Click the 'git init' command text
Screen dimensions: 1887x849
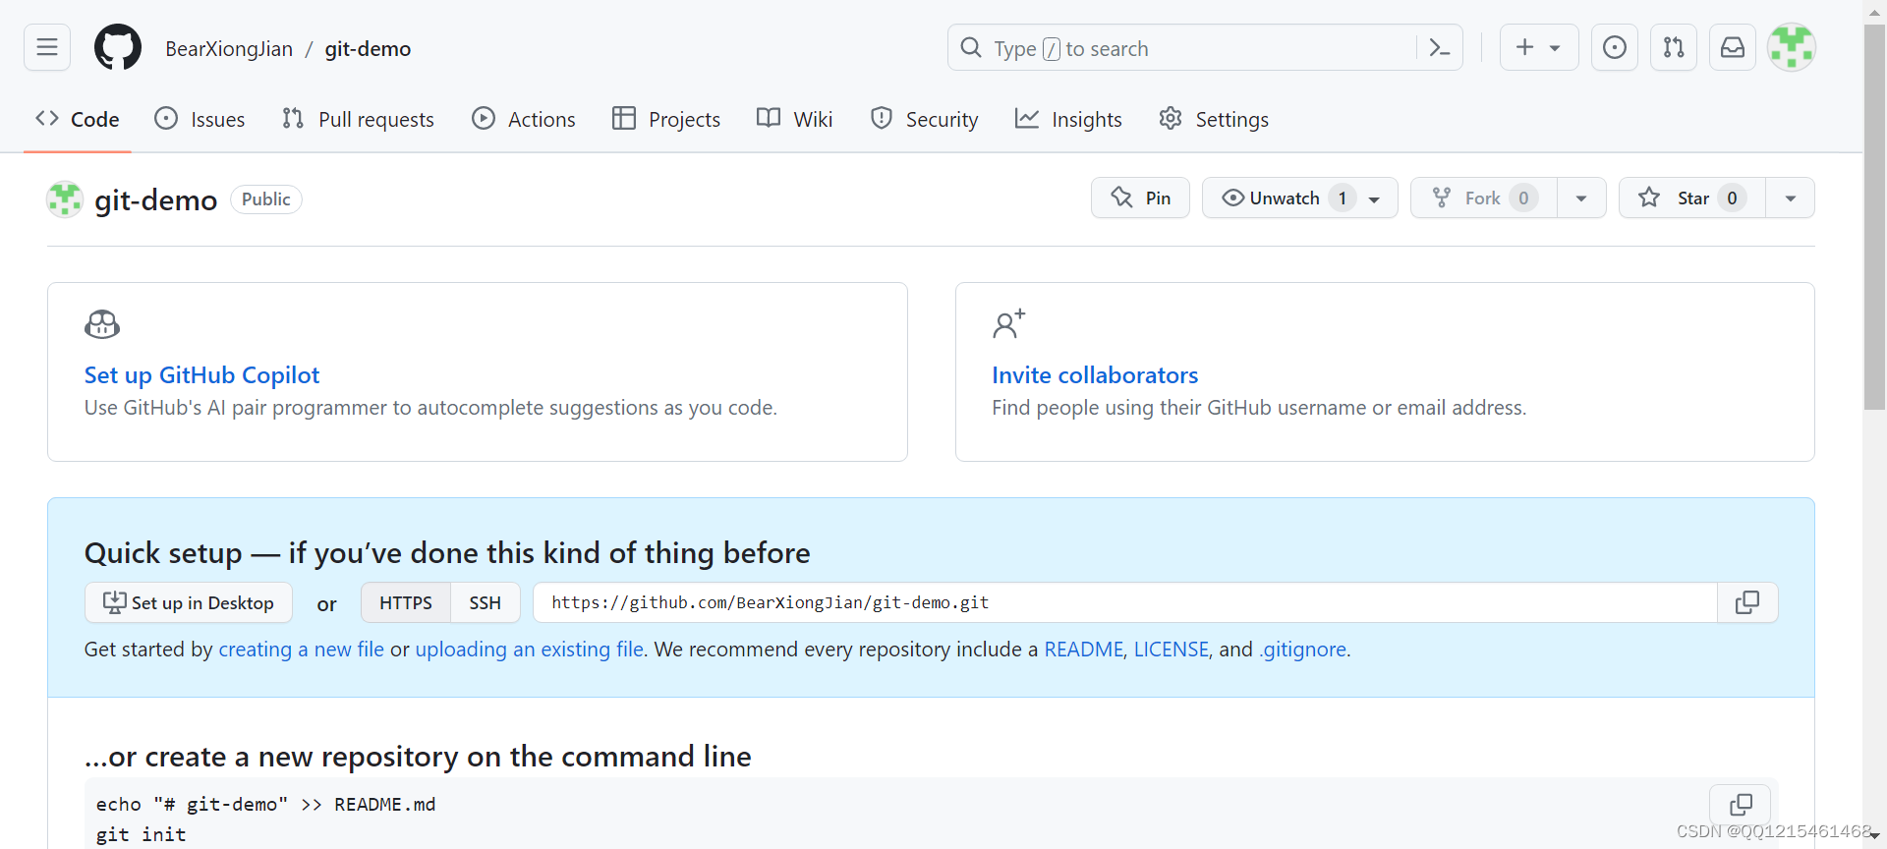(x=141, y=834)
